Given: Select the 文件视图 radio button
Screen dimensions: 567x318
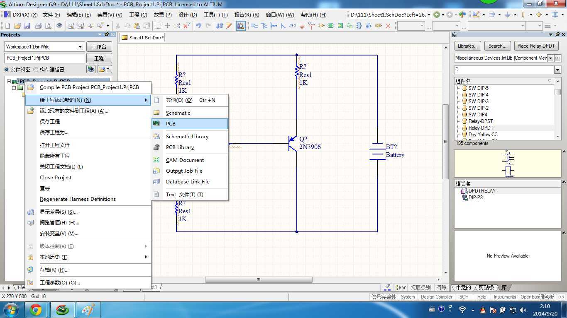Looking at the screenshot, I should (x=7, y=70).
